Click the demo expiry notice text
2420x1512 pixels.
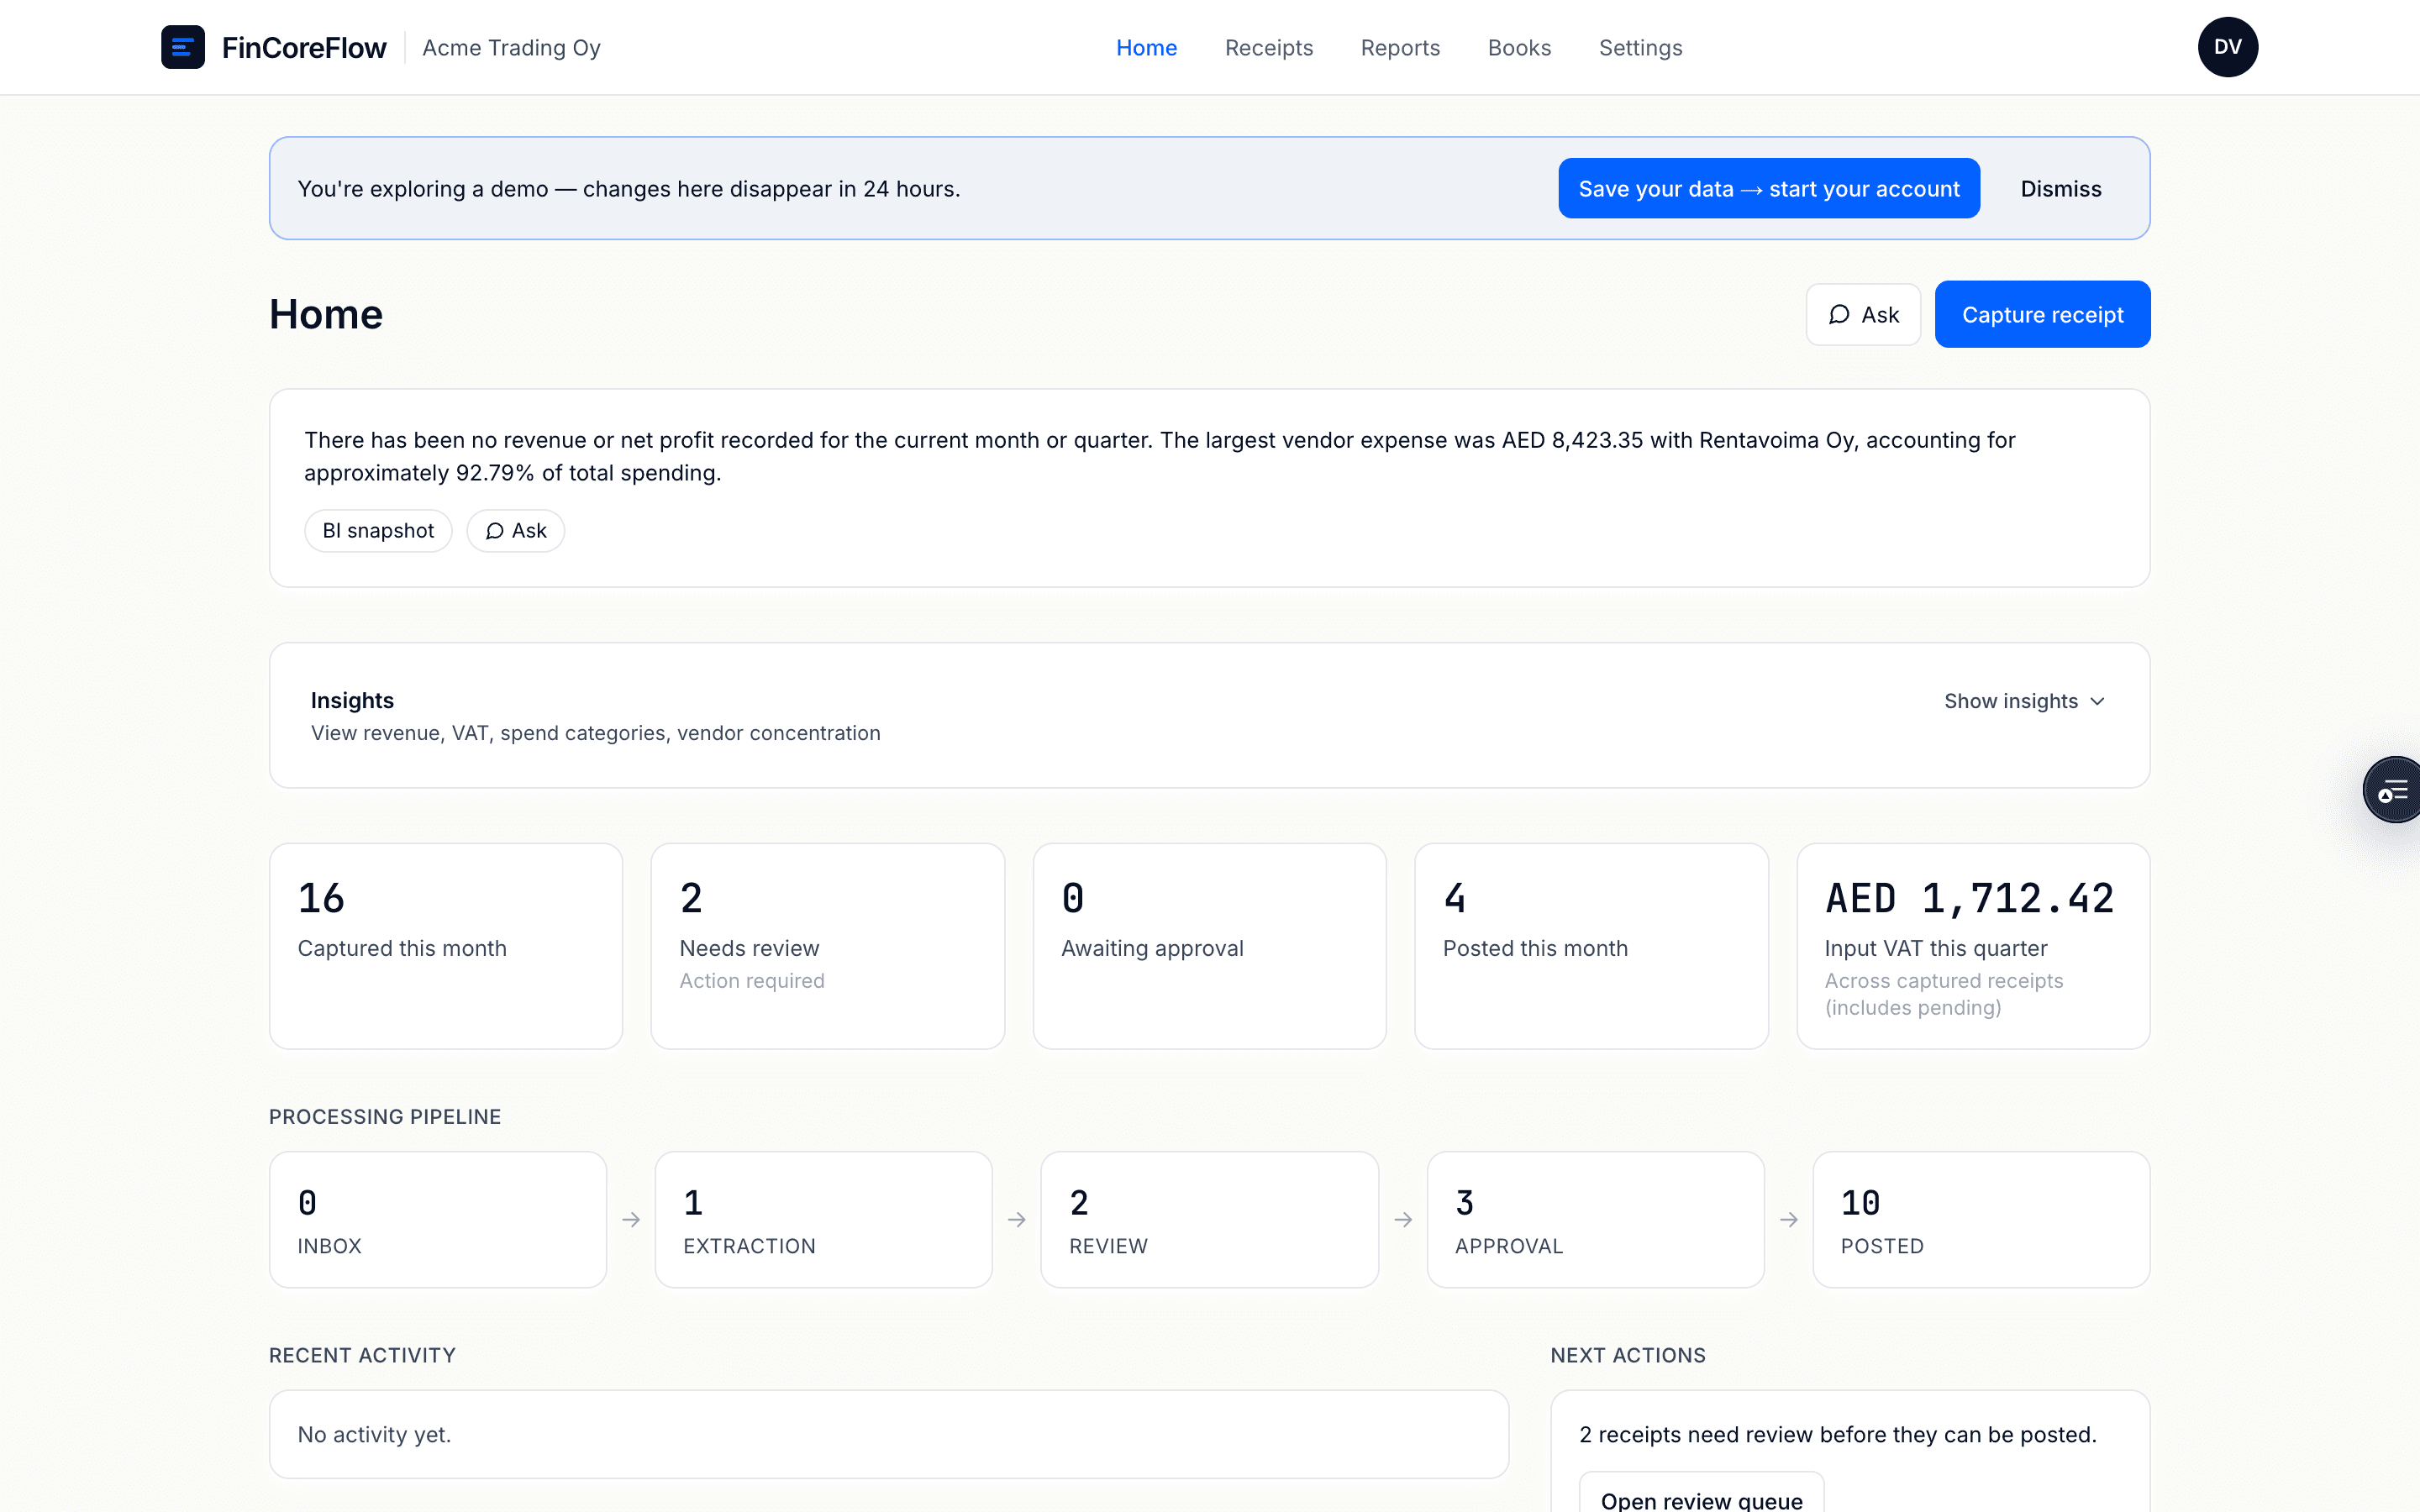coord(628,189)
